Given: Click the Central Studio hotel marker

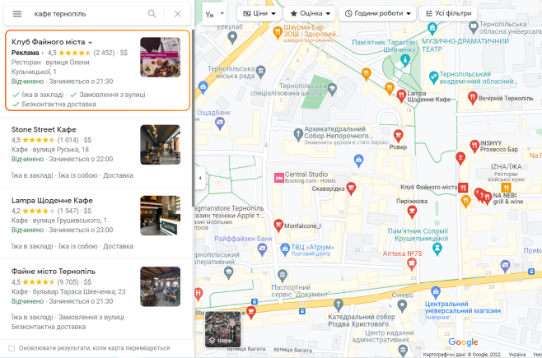Looking at the screenshot, I should point(279,178).
